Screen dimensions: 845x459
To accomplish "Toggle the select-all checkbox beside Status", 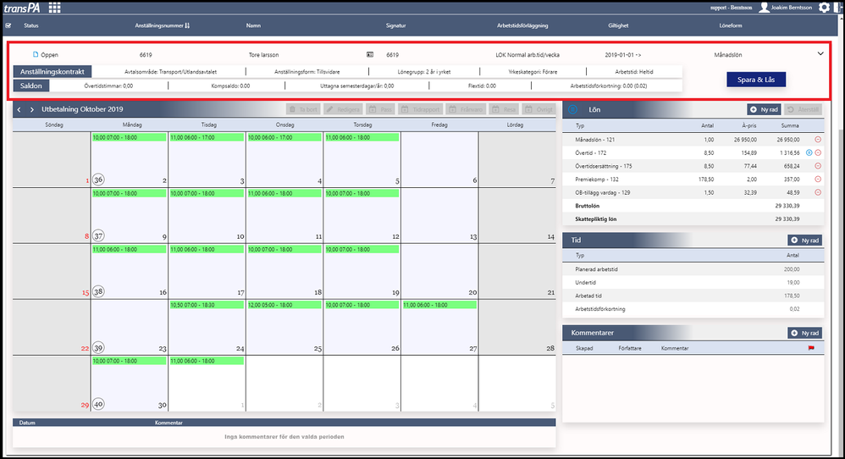I will click(x=8, y=25).
